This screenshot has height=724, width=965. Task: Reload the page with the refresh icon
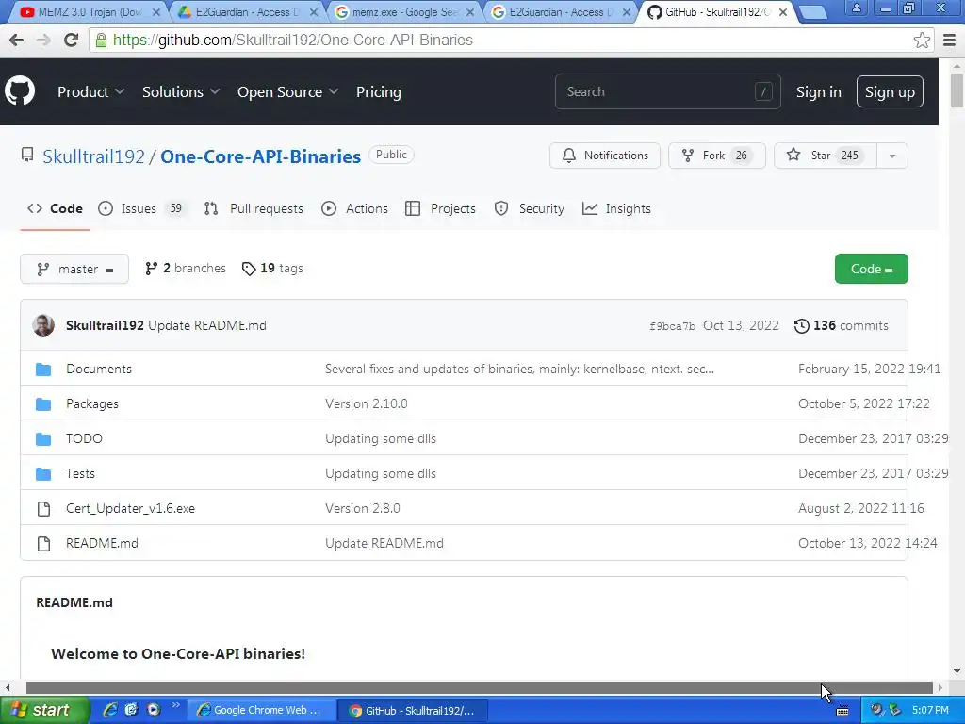pyautogui.click(x=72, y=40)
